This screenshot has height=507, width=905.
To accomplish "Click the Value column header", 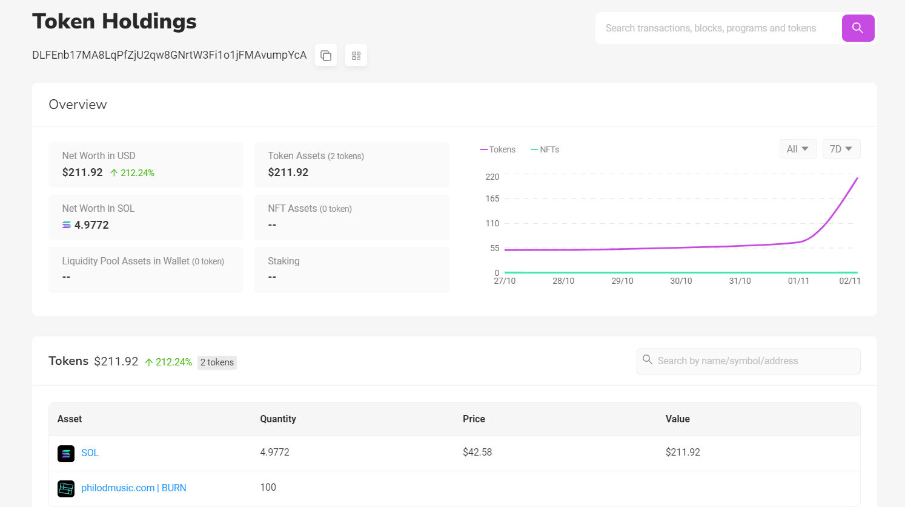I will pos(677,419).
